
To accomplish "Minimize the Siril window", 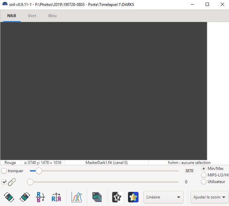I will tap(192, 4).
